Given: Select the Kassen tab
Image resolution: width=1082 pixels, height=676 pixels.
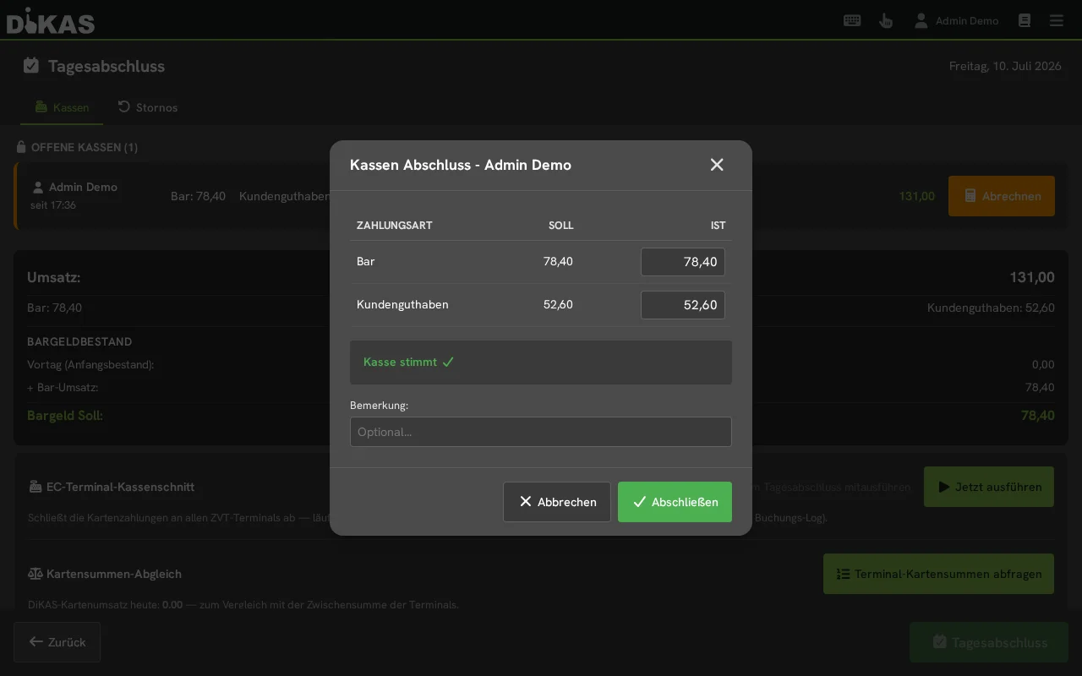Looking at the screenshot, I should point(62,107).
